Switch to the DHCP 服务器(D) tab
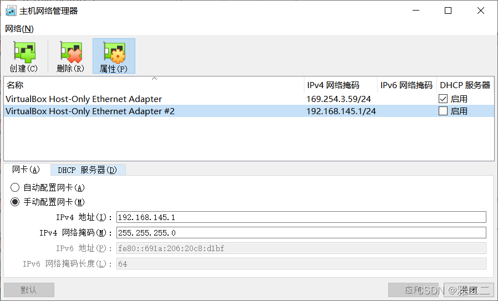The image size is (498, 301). click(88, 170)
